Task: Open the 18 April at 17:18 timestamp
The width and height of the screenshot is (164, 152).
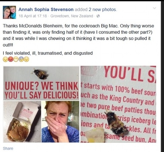Action: pos(33,16)
